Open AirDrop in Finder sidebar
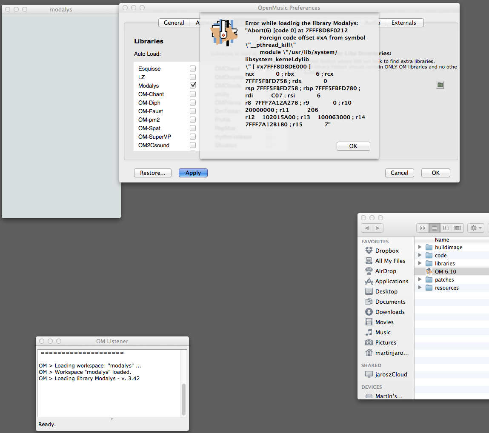Screen dimensions: 489x433 click(386, 271)
